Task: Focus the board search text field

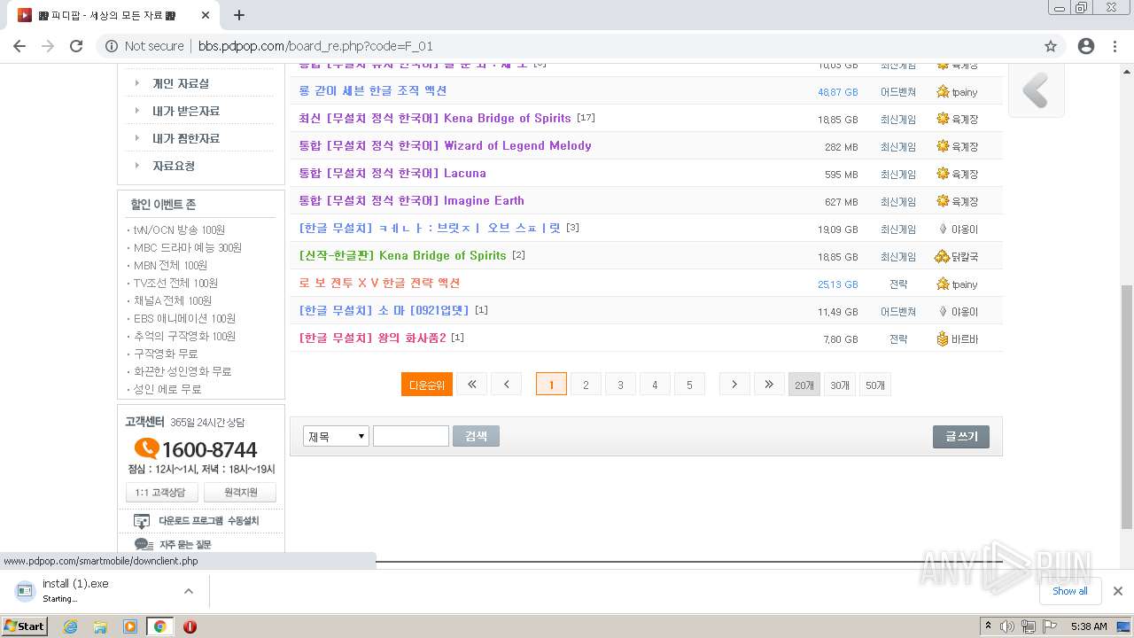Action: [411, 436]
